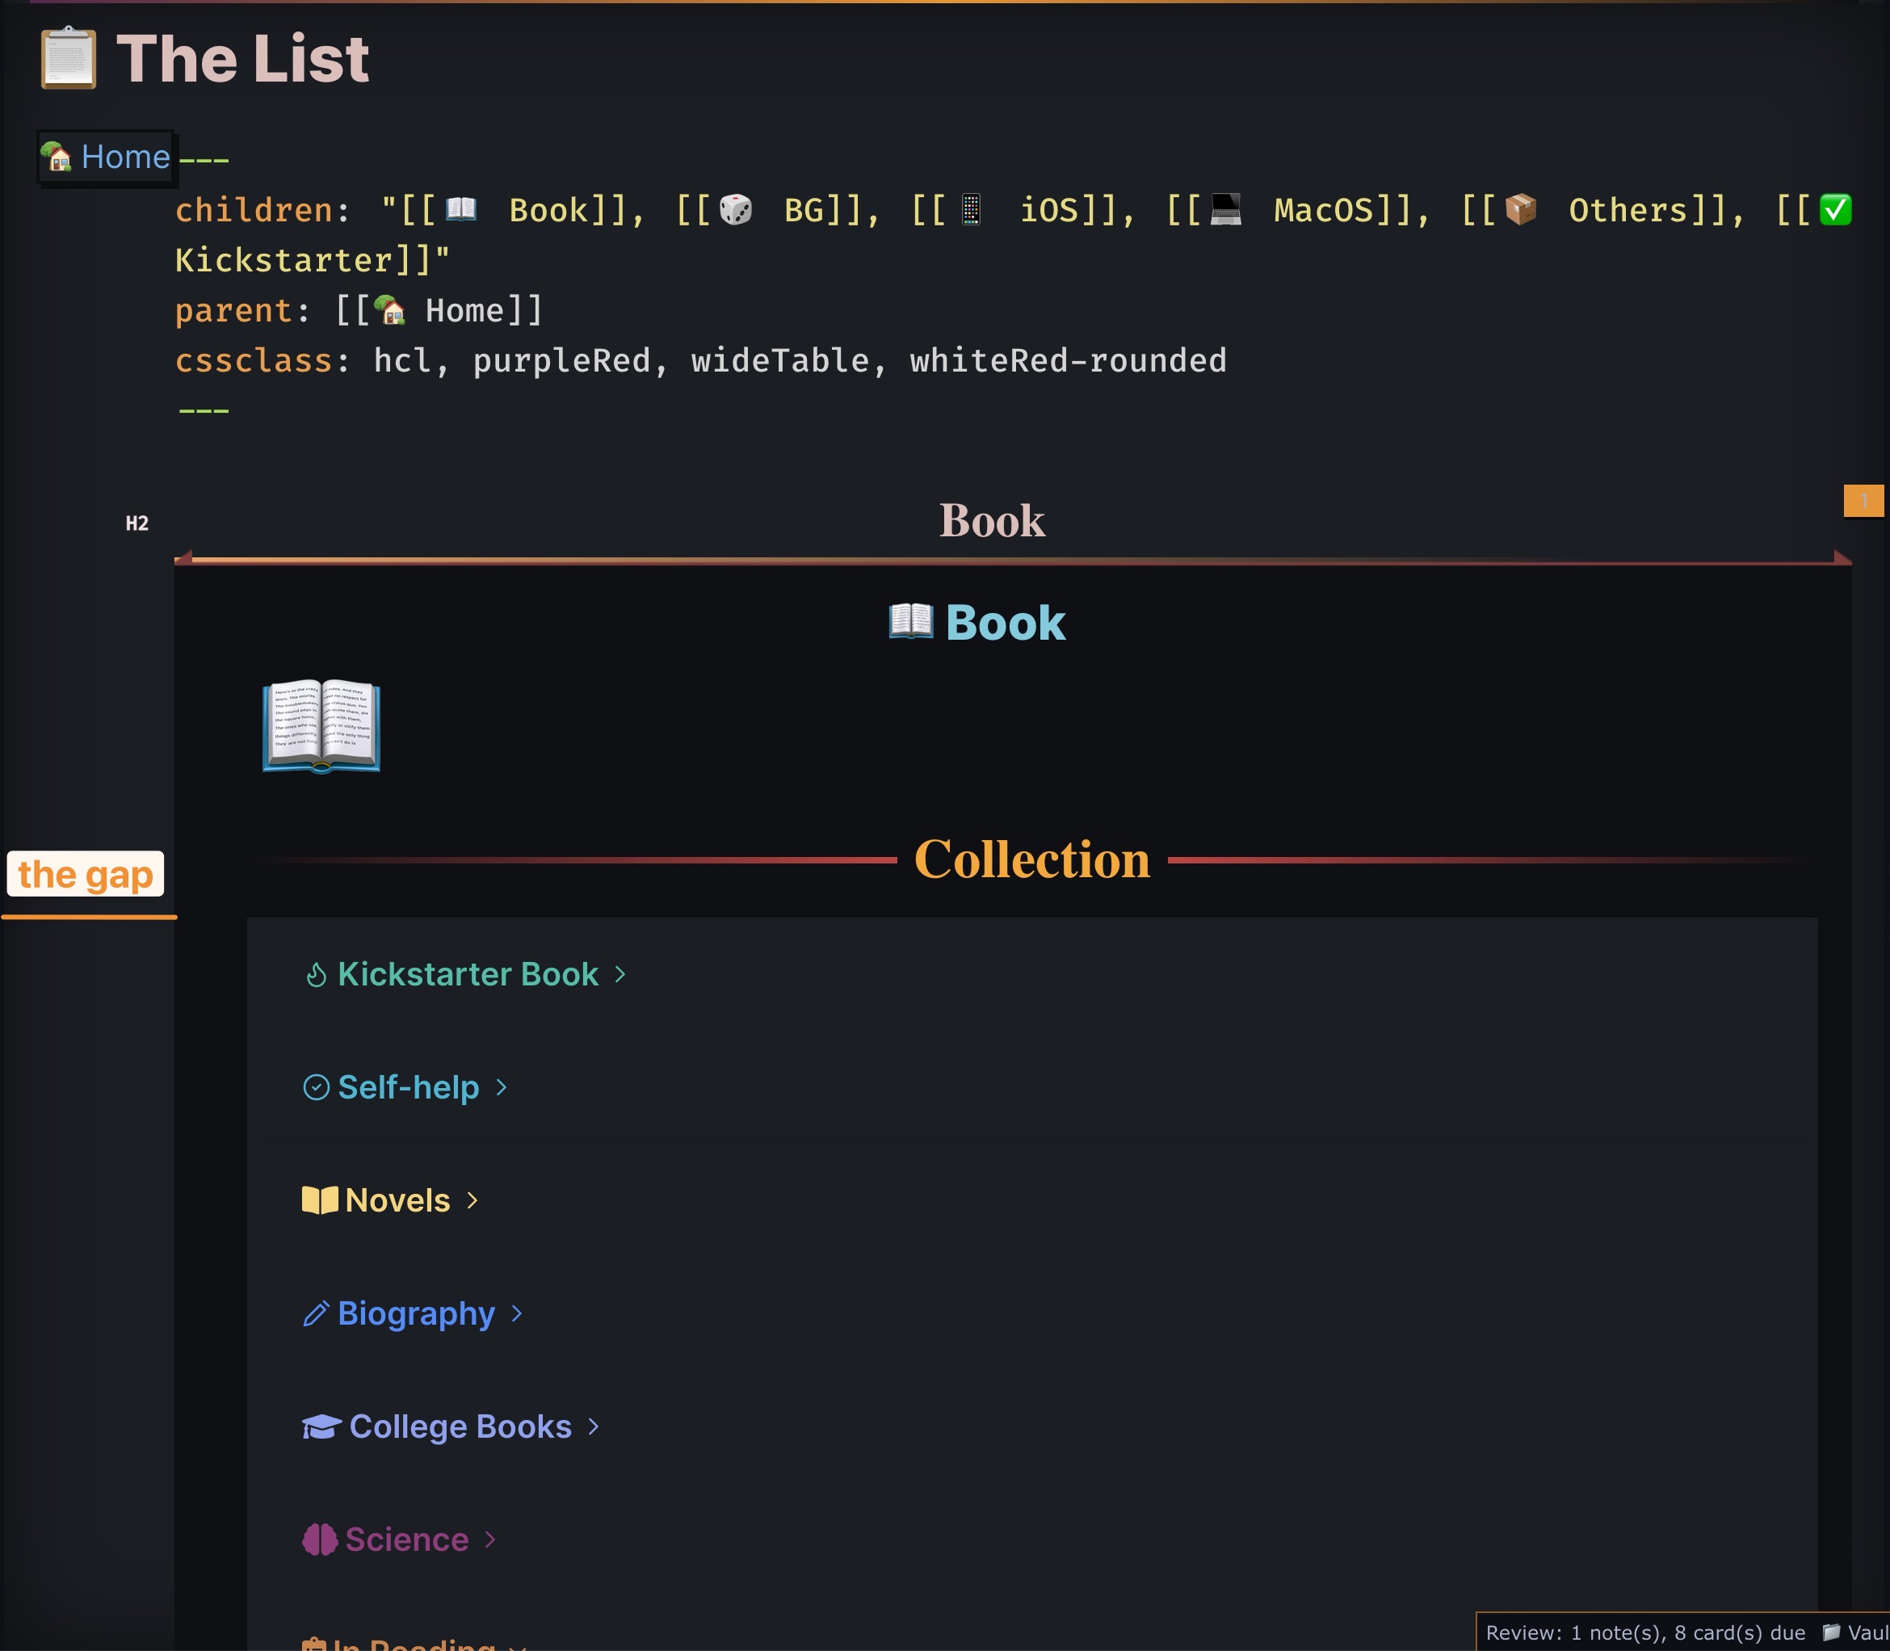This screenshot has width=1890, height=1651.
Task: Click the check-circle icon beside Self-help
Action: tap(316, 1088)
